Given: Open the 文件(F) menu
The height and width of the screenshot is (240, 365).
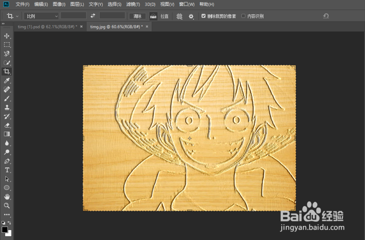Looking at the screenshot, I should pos(22,4).
